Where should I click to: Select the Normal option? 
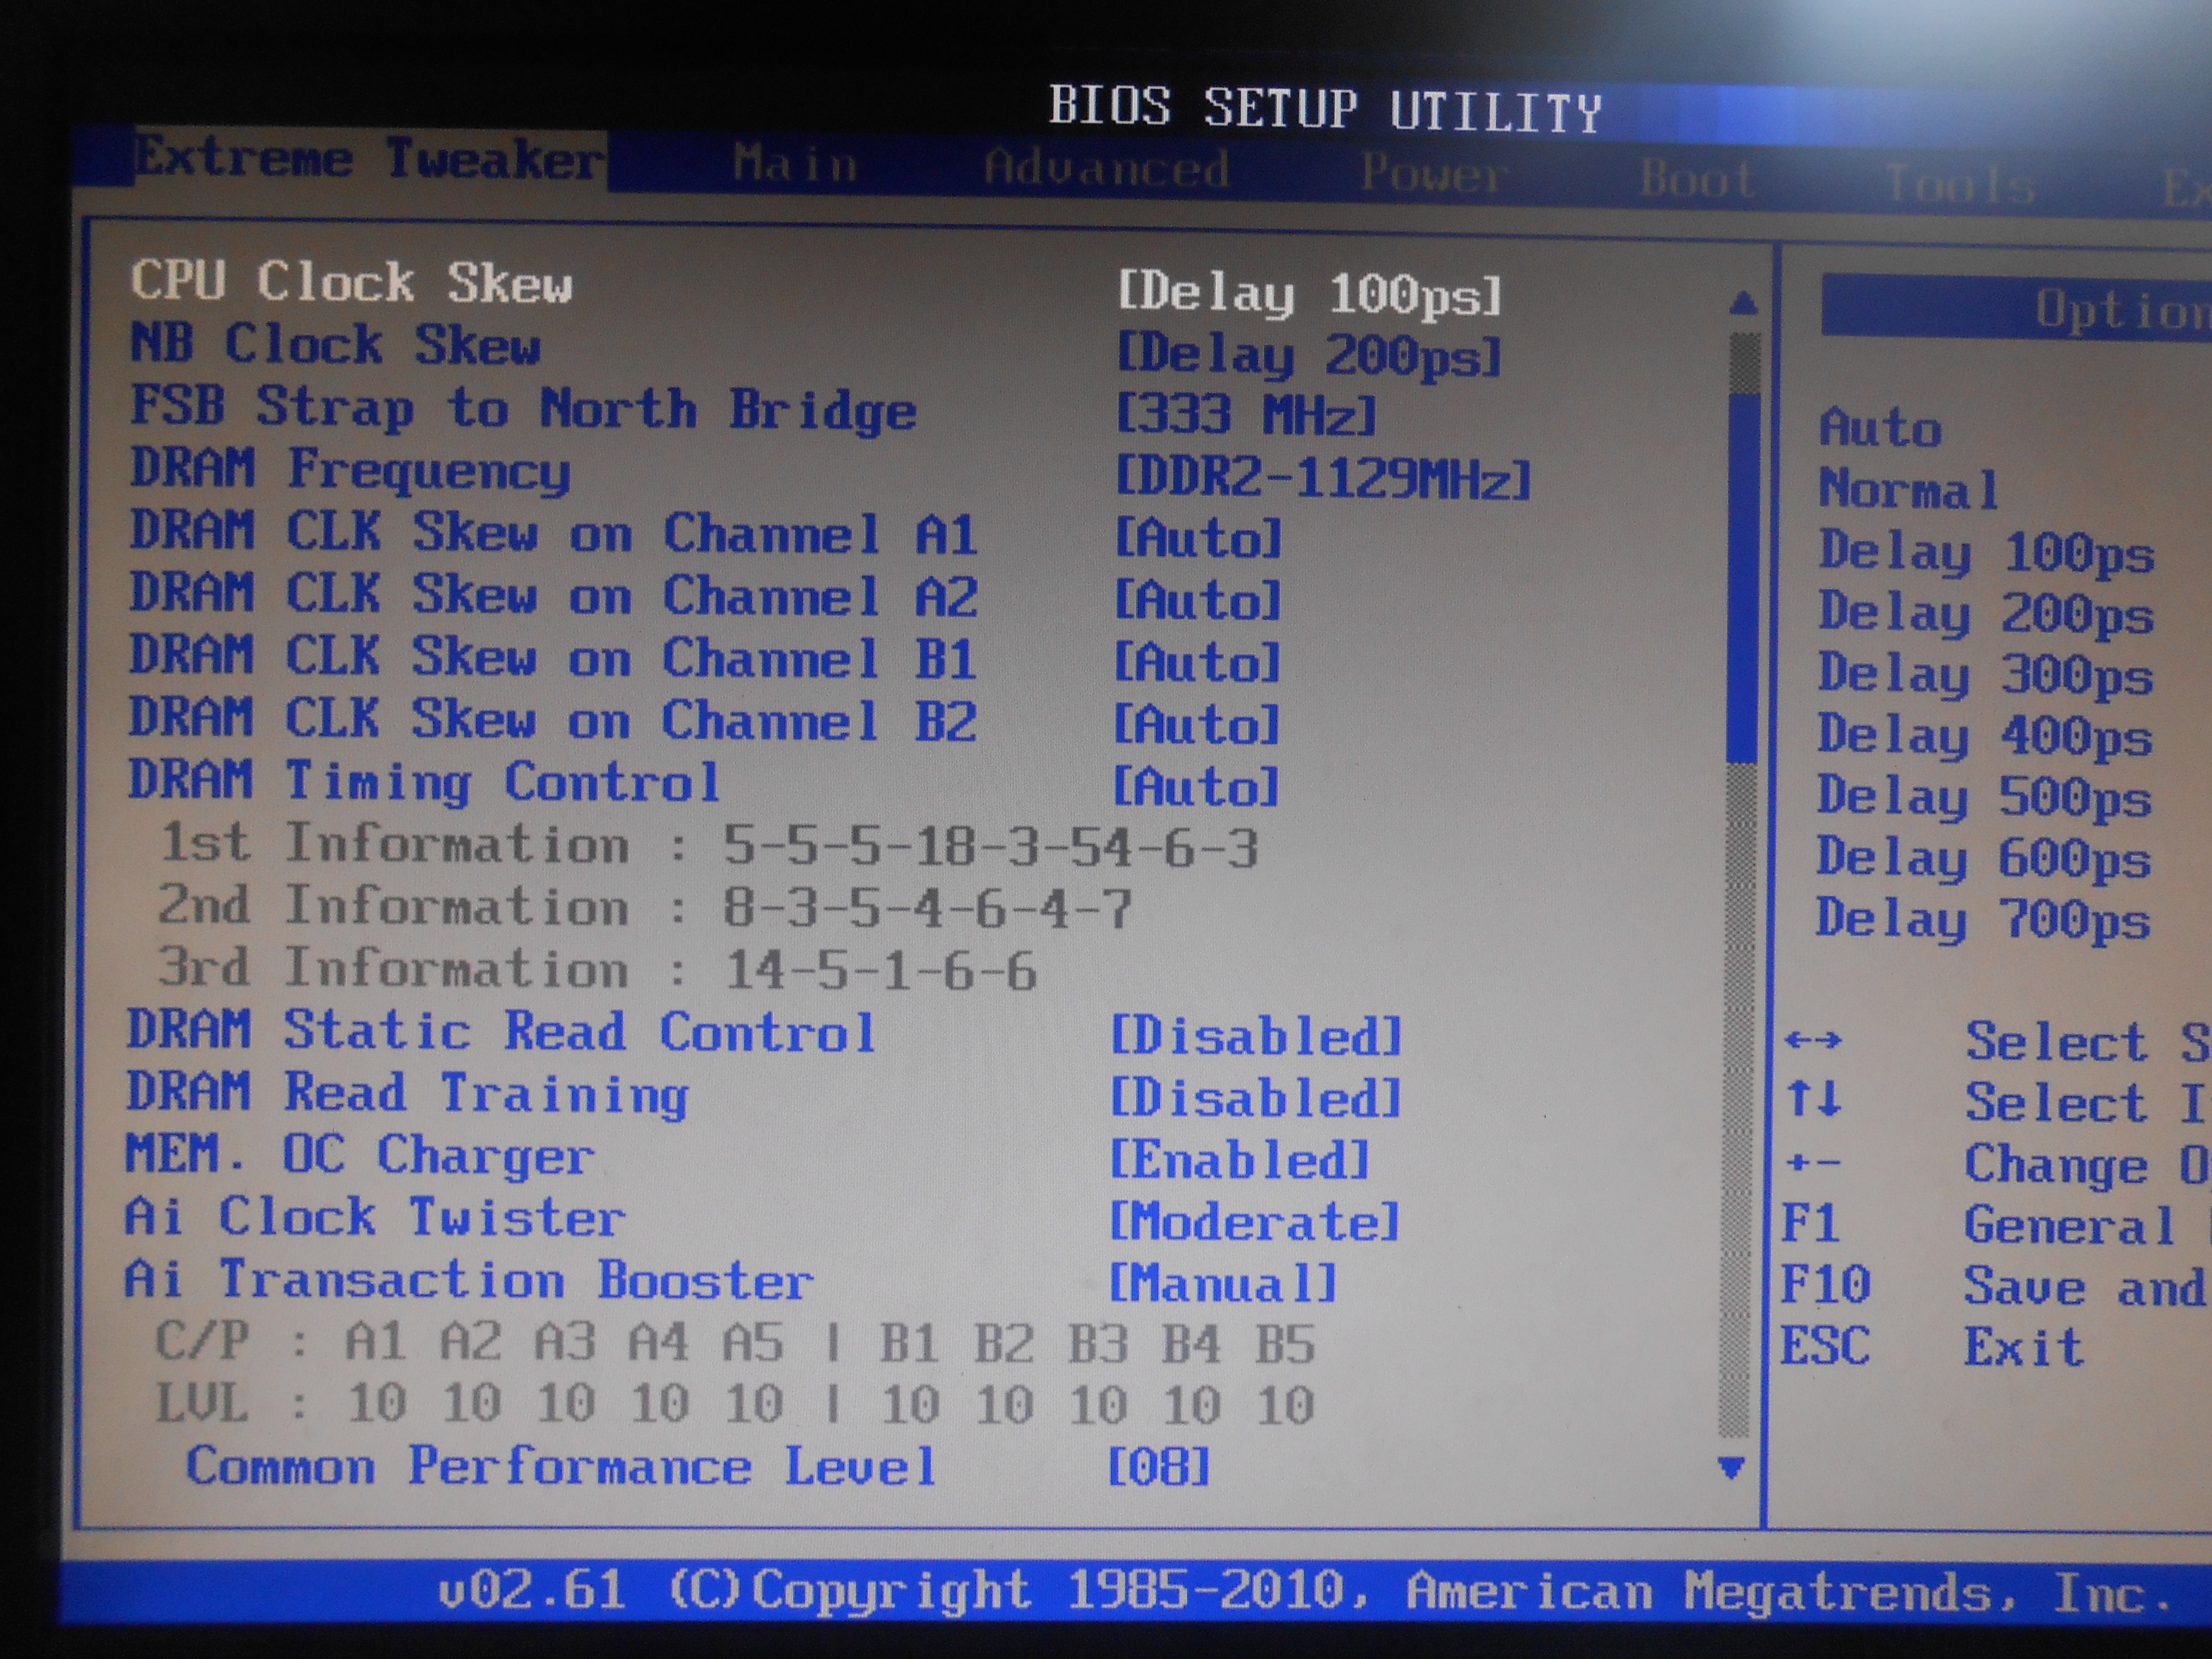click(x=1908, y=490)
